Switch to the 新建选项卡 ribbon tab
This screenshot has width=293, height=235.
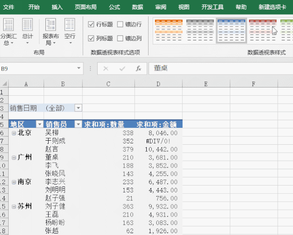tap(272, 7)
